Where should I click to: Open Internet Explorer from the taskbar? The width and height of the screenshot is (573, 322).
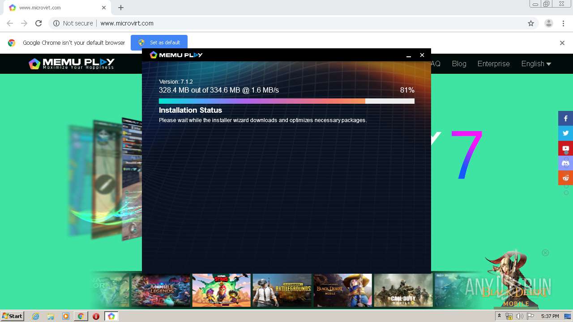click(x=35, y=316)
